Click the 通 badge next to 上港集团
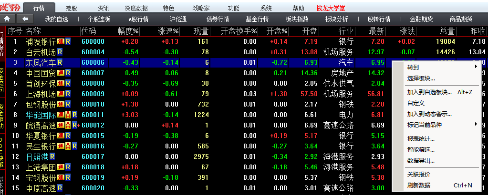Image resolution: width=488 pixels, height=195 pixels. [61, 167]
